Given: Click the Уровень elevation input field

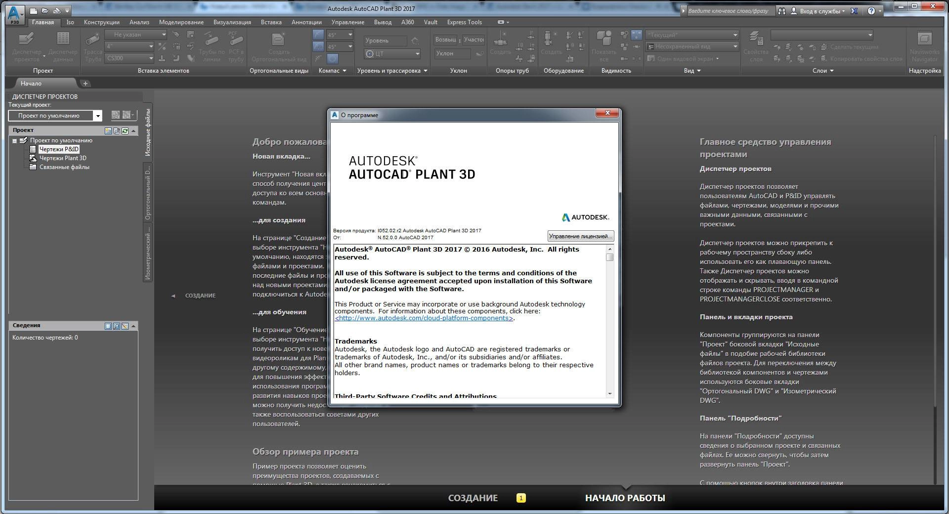Looking at the screenshot, I should click(x=386, y=41).
